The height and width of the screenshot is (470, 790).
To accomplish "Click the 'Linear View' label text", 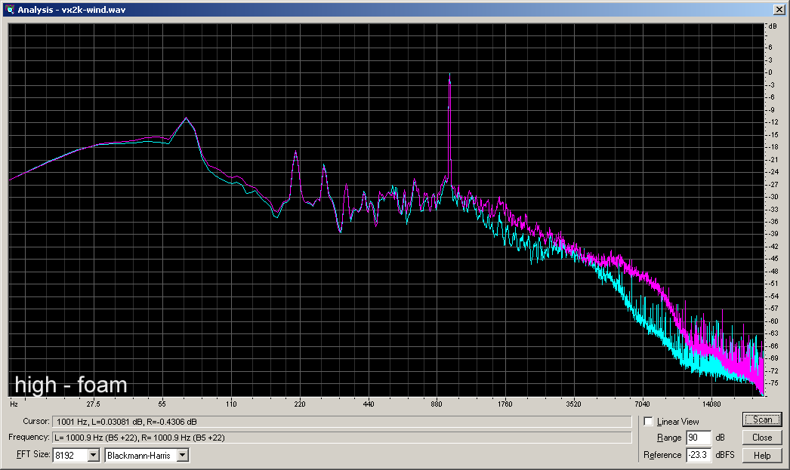I will 677,422.
